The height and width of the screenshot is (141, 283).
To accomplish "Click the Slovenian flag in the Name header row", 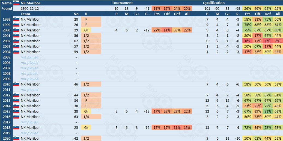I will click(16, 3).
